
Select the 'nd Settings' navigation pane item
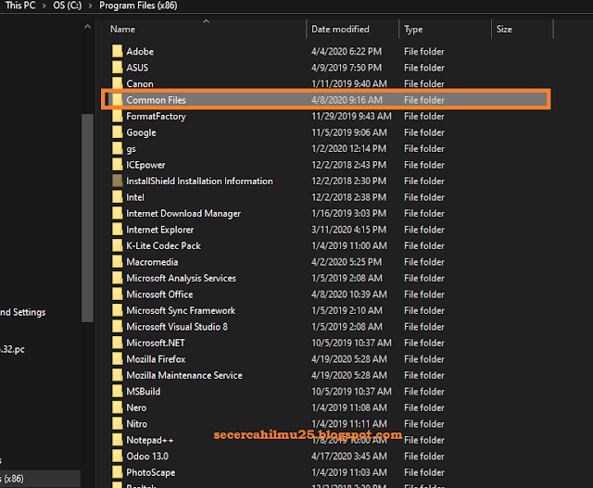pyautogui.click(x=22, y=312)
